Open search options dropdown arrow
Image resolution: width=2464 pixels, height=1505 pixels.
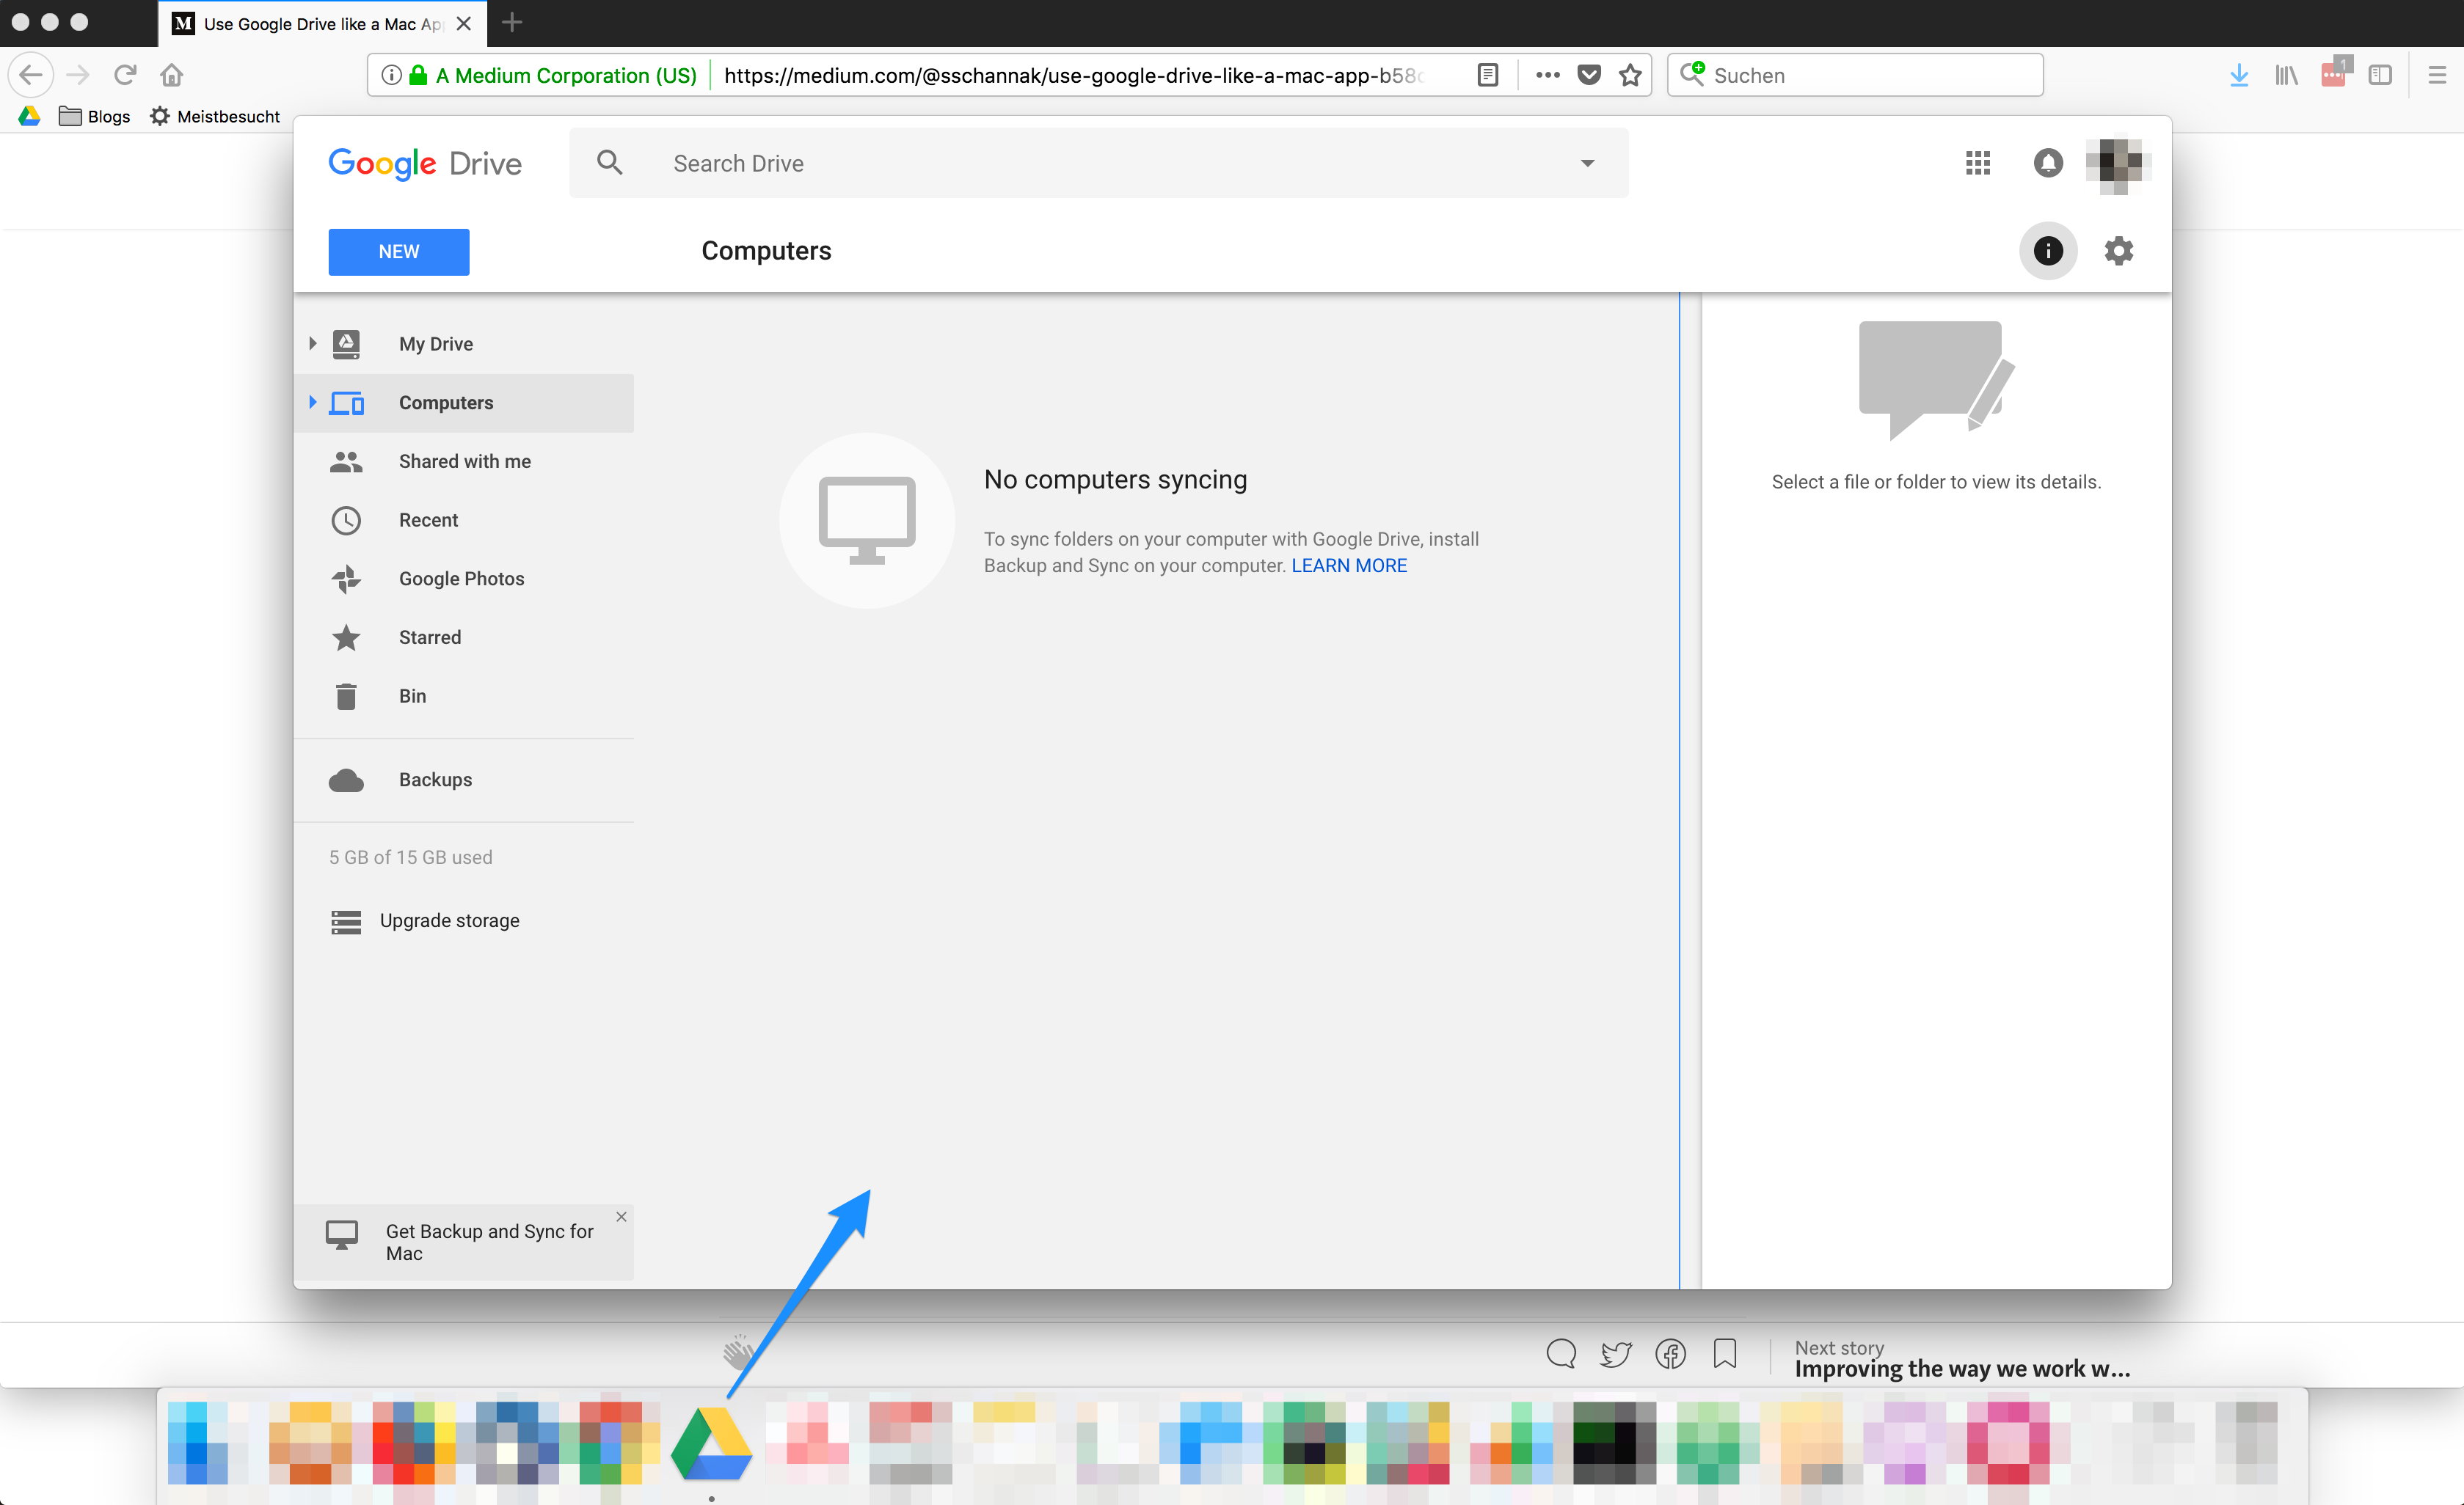[x=1587, y=163]
